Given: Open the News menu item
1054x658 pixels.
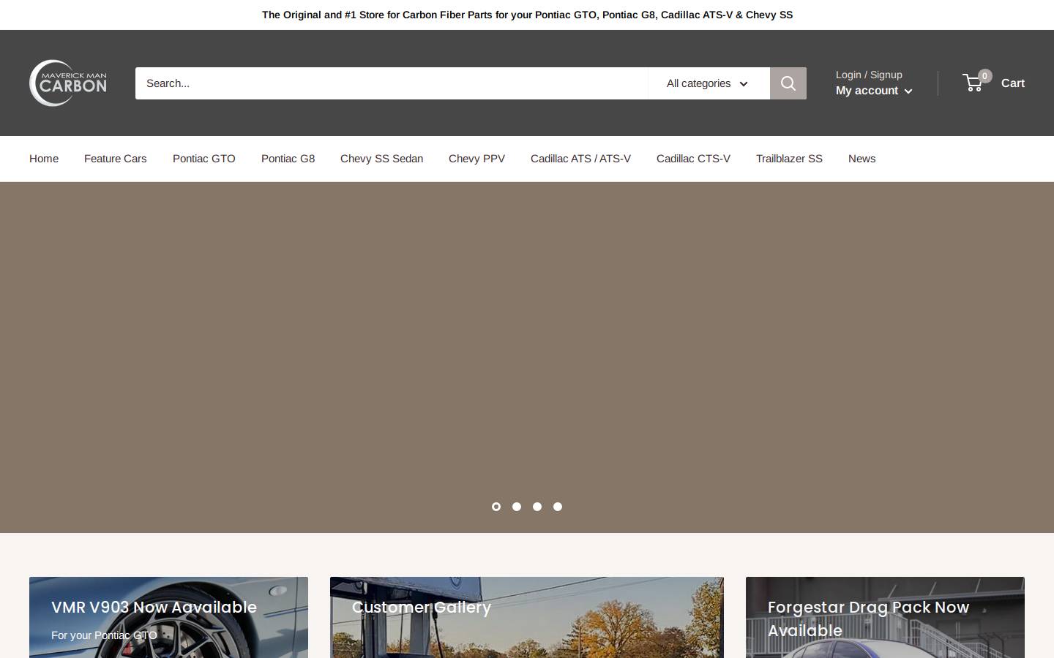Looking at the screenshot, I should [x=861, y=159].
